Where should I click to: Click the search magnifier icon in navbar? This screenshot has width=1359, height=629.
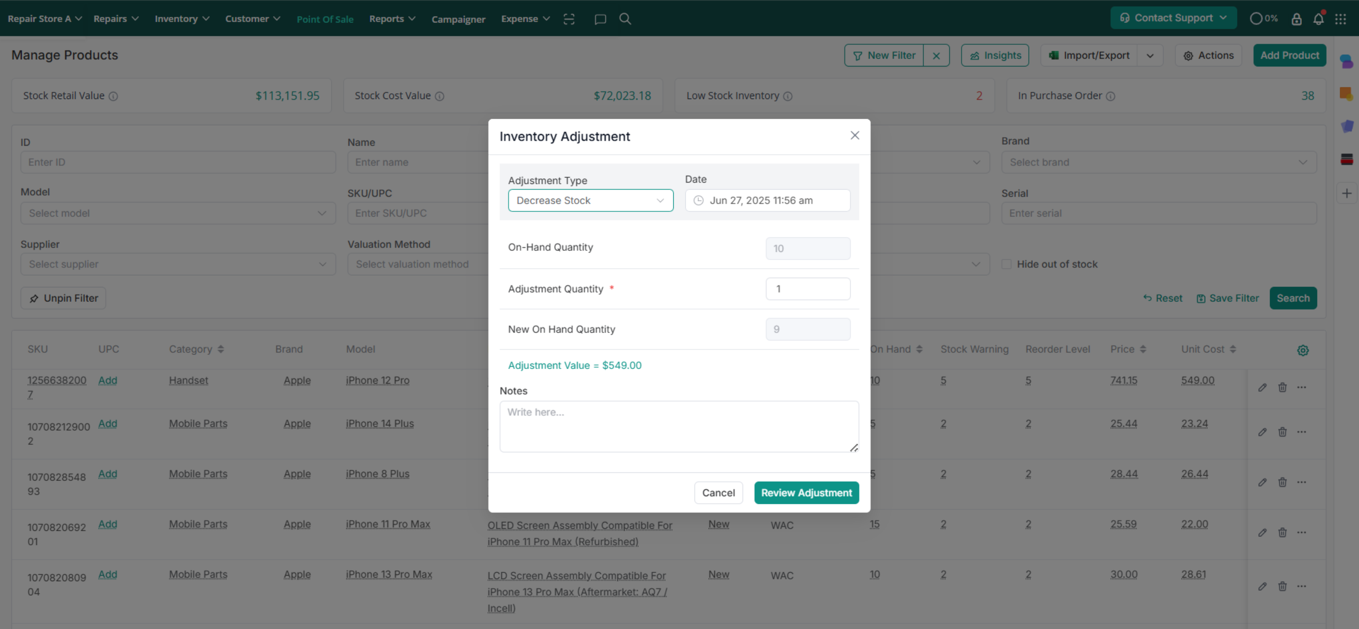coord(625,19)
